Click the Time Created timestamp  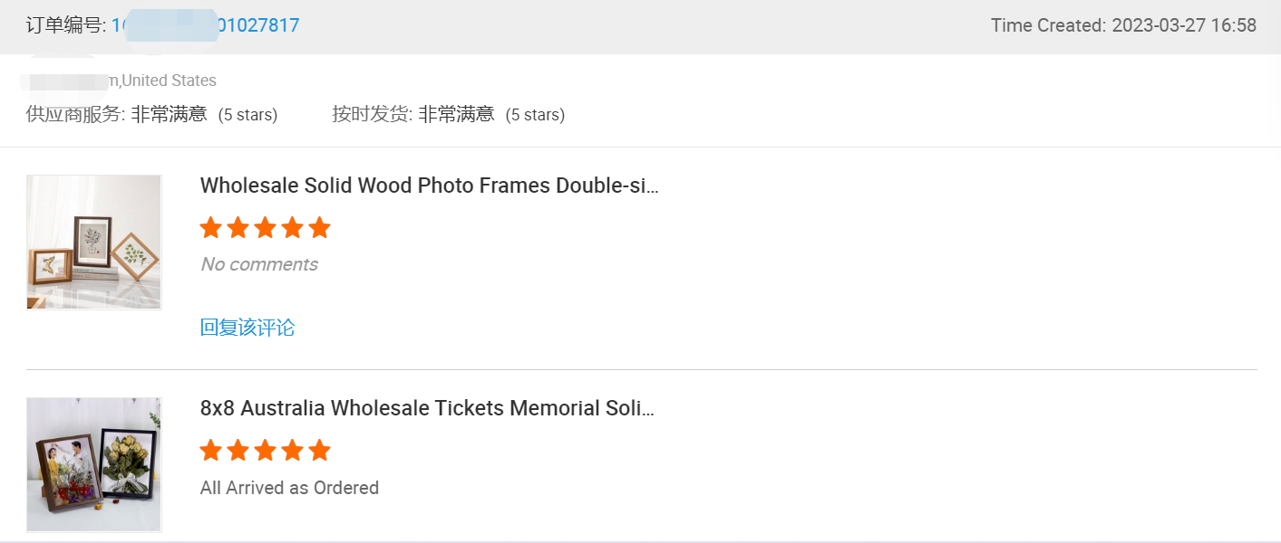click(1123, 25)
